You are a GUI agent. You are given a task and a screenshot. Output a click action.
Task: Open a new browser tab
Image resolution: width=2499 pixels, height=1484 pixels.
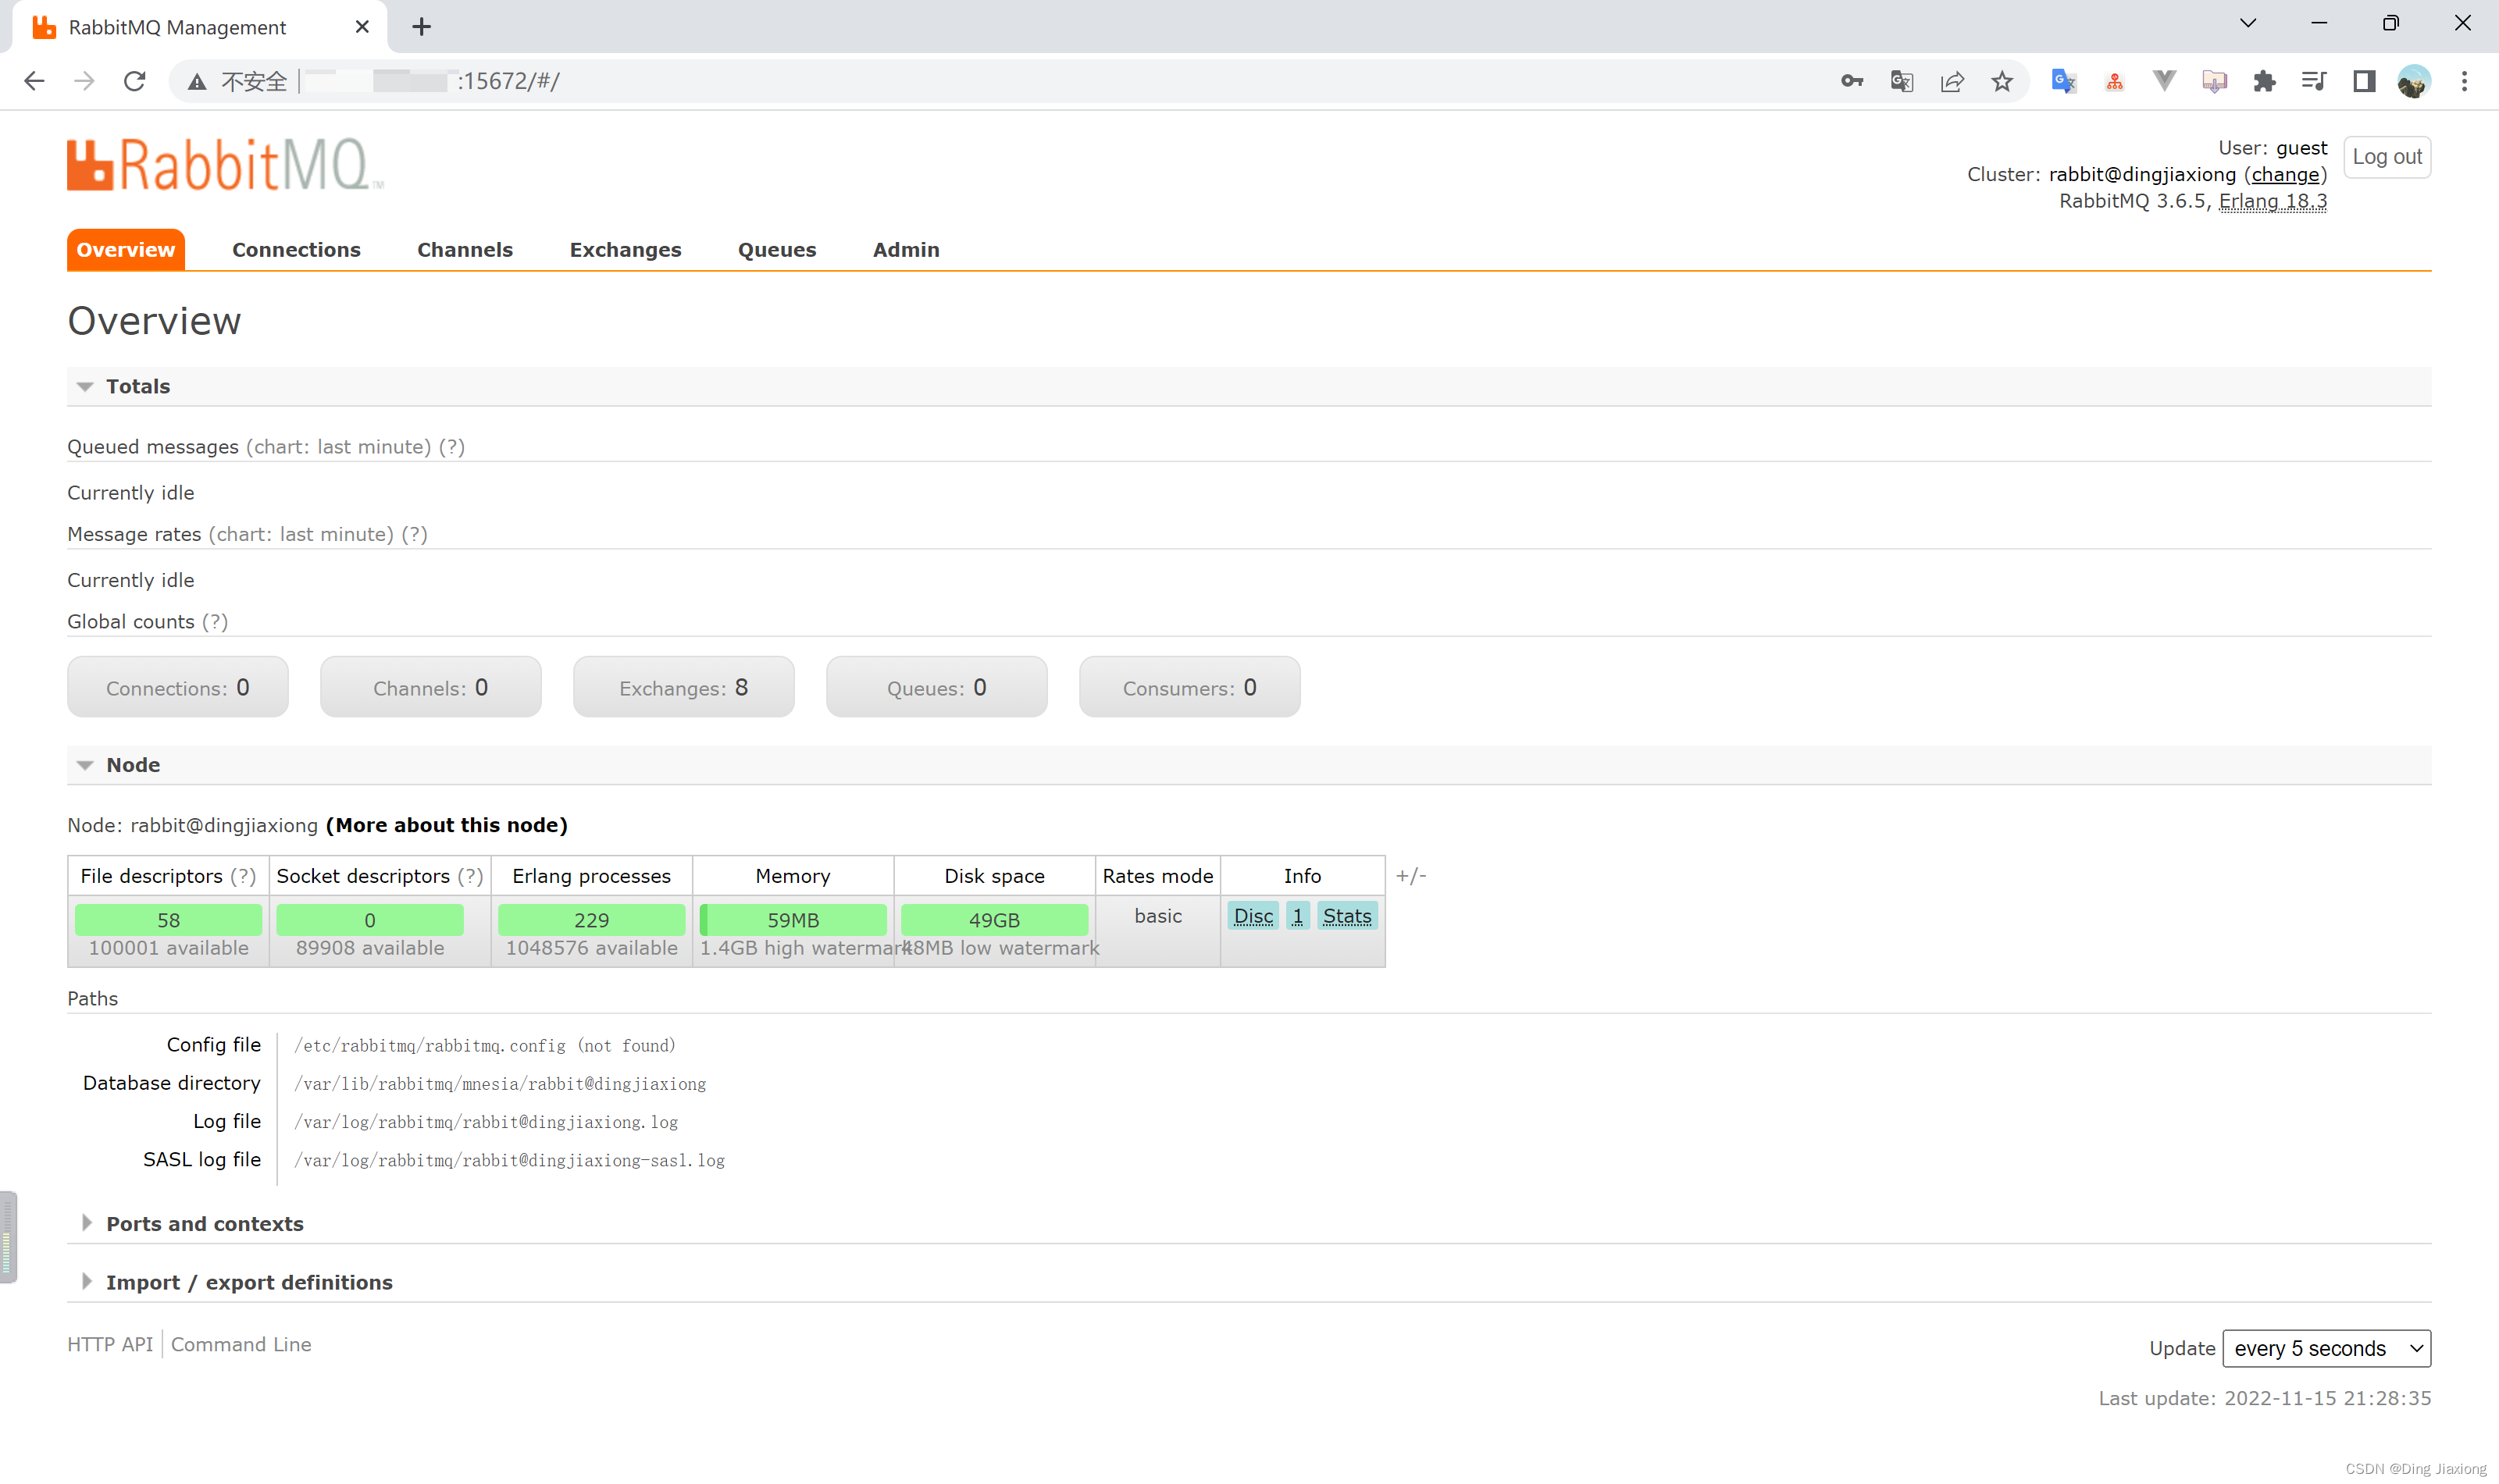click(421, 27)
